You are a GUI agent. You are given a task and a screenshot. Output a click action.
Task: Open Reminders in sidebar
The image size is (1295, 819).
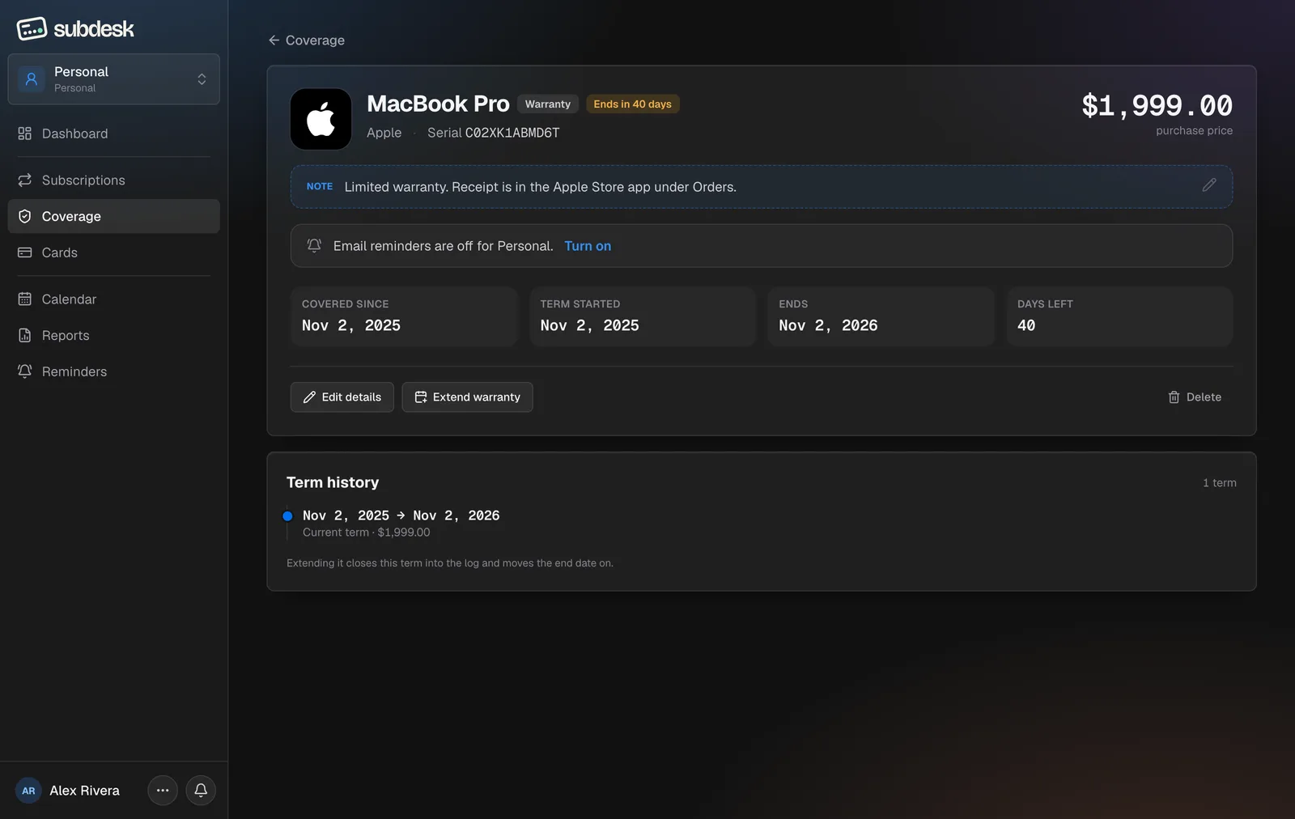pos(113,371)
